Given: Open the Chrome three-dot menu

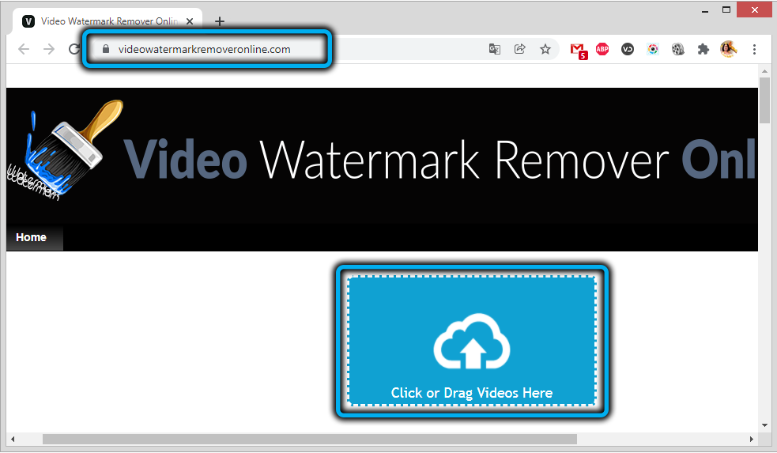Looking at the screenshot, I should (754, 49).
